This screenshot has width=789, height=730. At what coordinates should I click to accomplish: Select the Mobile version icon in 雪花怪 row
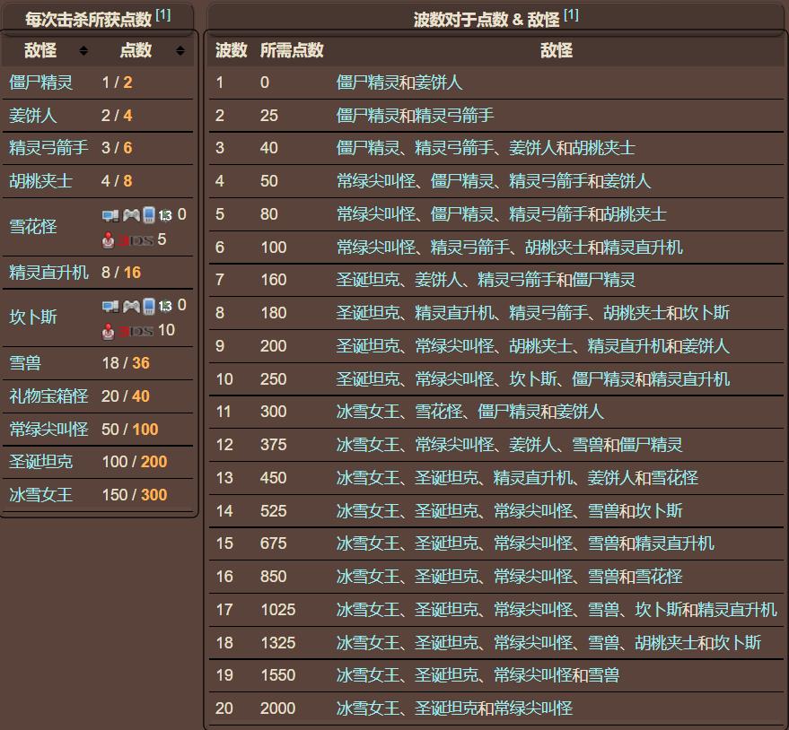tap(148, 214)
